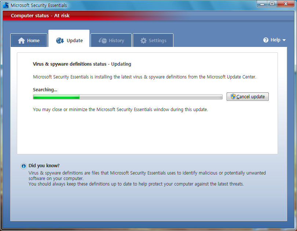Open the Help menu label
The width and height of the screenshot is (297, 231).
(275, 40)
